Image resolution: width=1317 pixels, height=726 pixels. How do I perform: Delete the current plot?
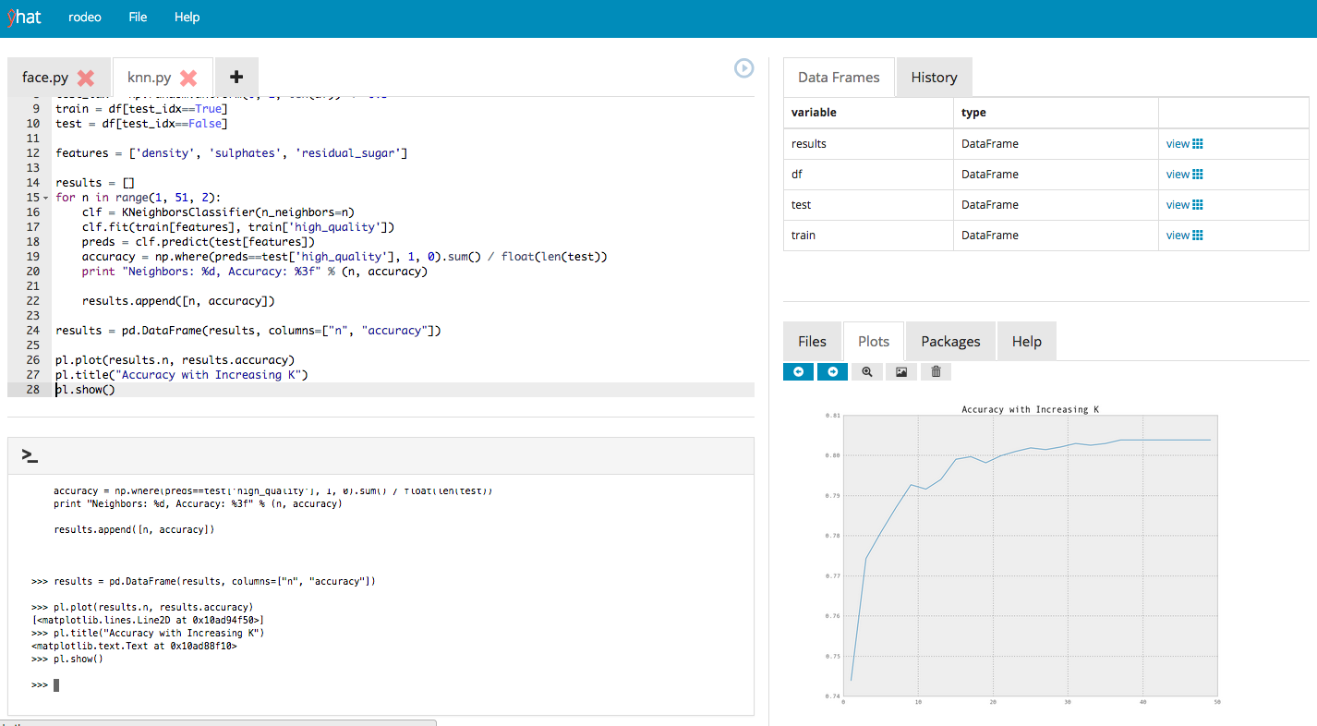(x=935, y=371)
